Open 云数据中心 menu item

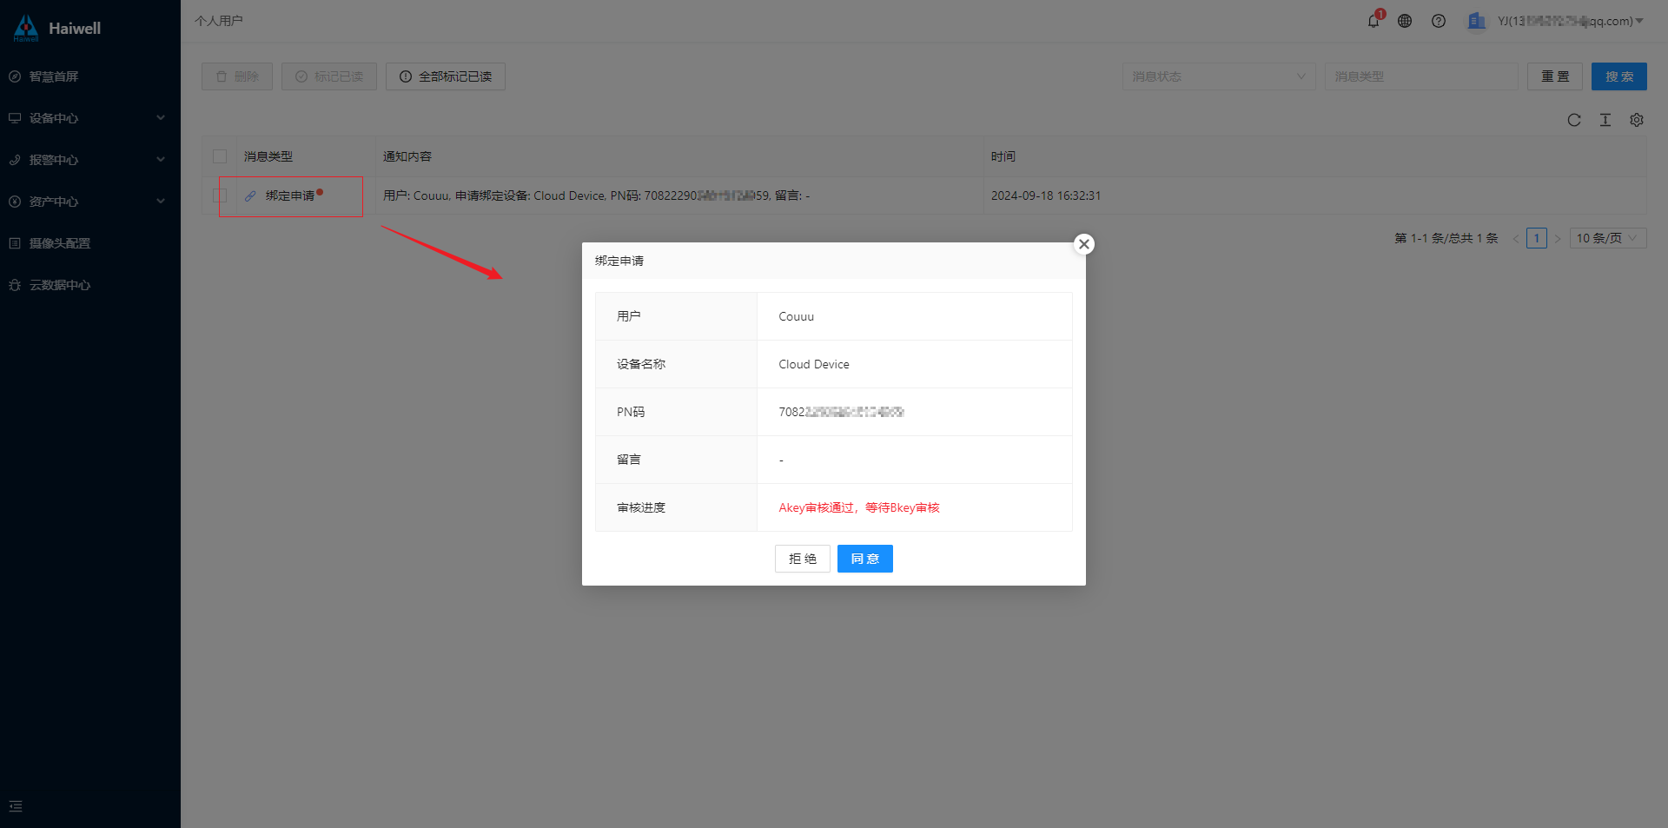[x=90, y=285]
